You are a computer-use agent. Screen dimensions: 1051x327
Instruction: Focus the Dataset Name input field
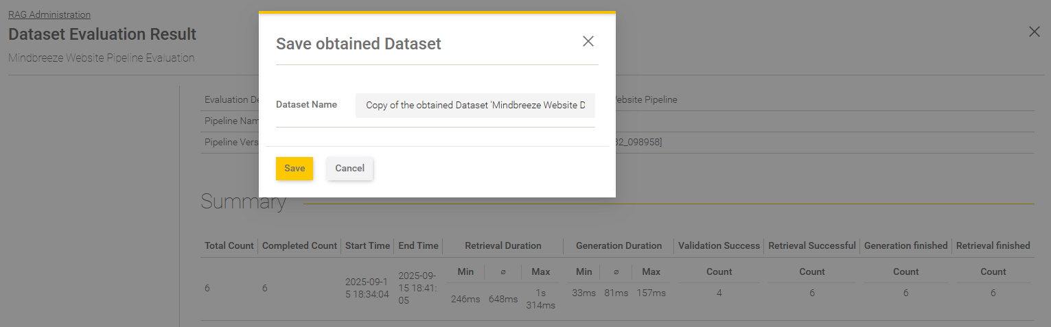coord(475,106)
